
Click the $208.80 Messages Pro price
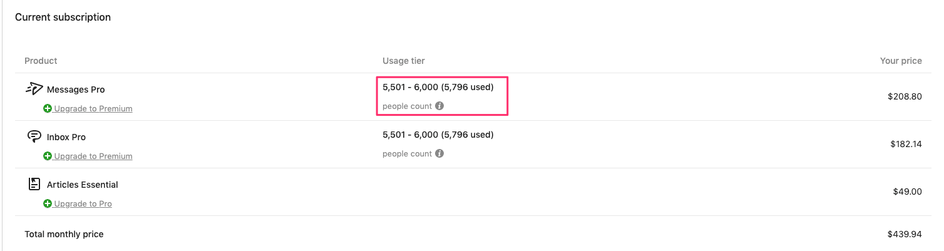[x=905, y=96]
